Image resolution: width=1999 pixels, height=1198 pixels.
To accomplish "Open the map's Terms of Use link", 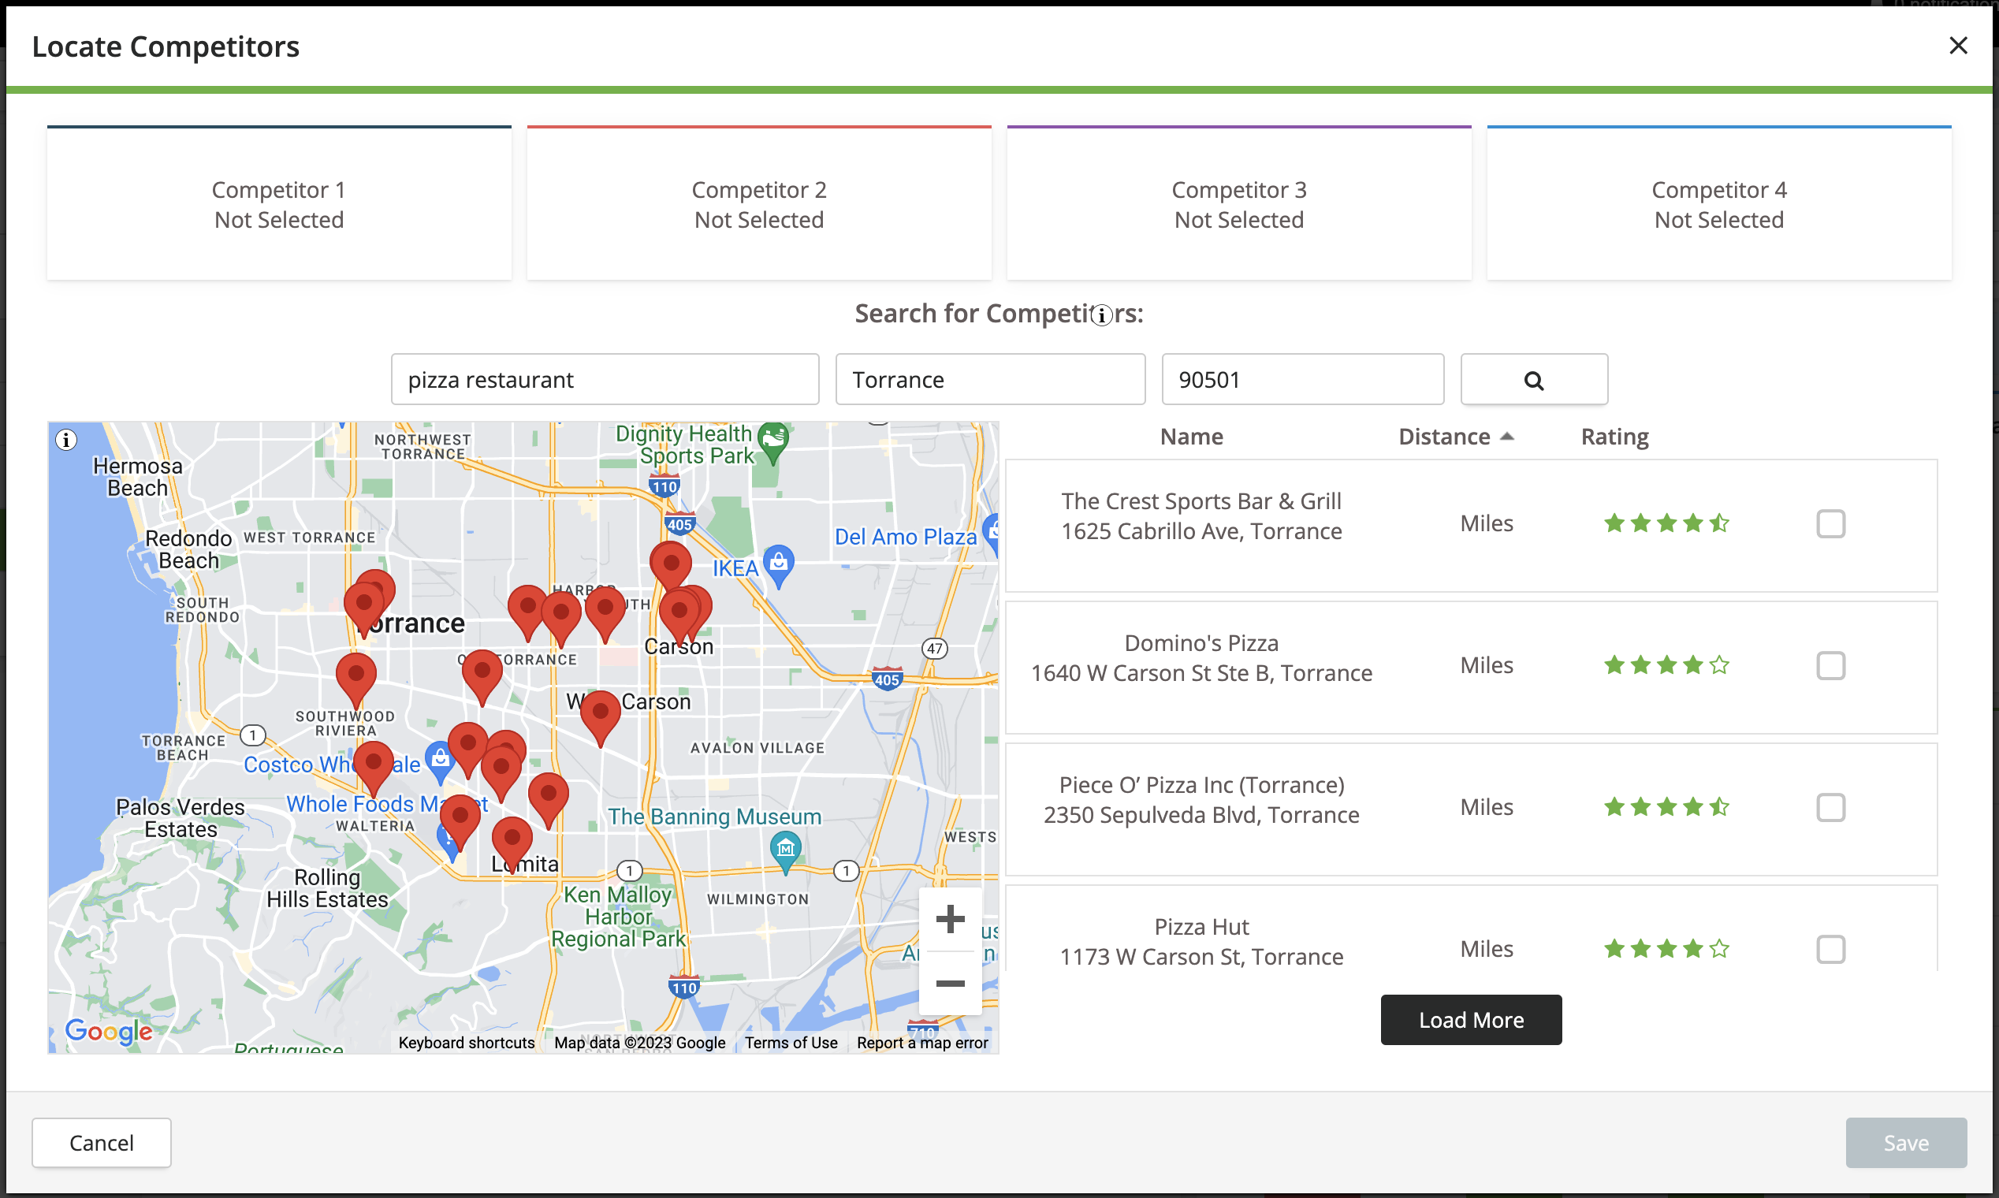I will pos(791,1042).
